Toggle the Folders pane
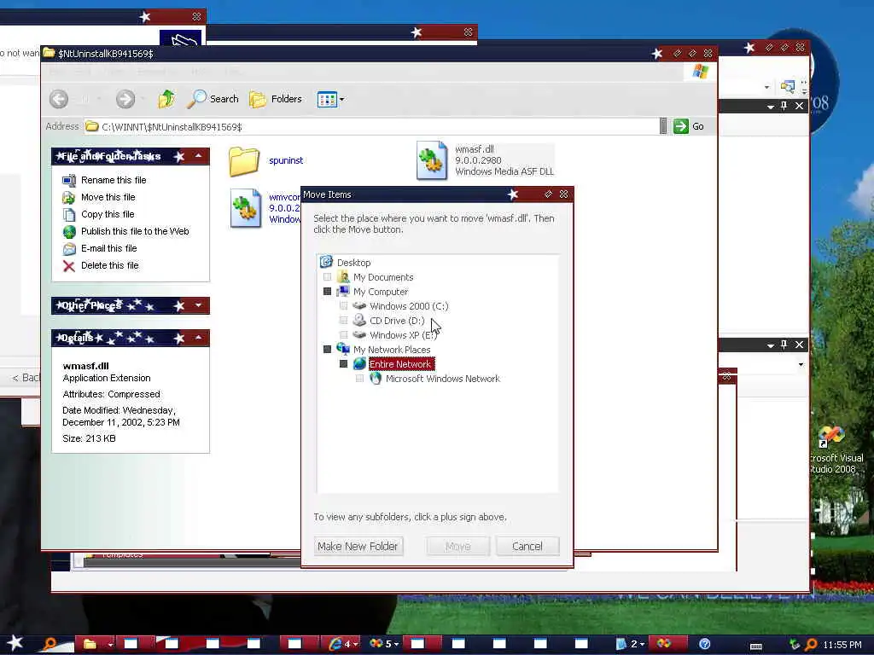874x655 pixels. tap(276, 99)
